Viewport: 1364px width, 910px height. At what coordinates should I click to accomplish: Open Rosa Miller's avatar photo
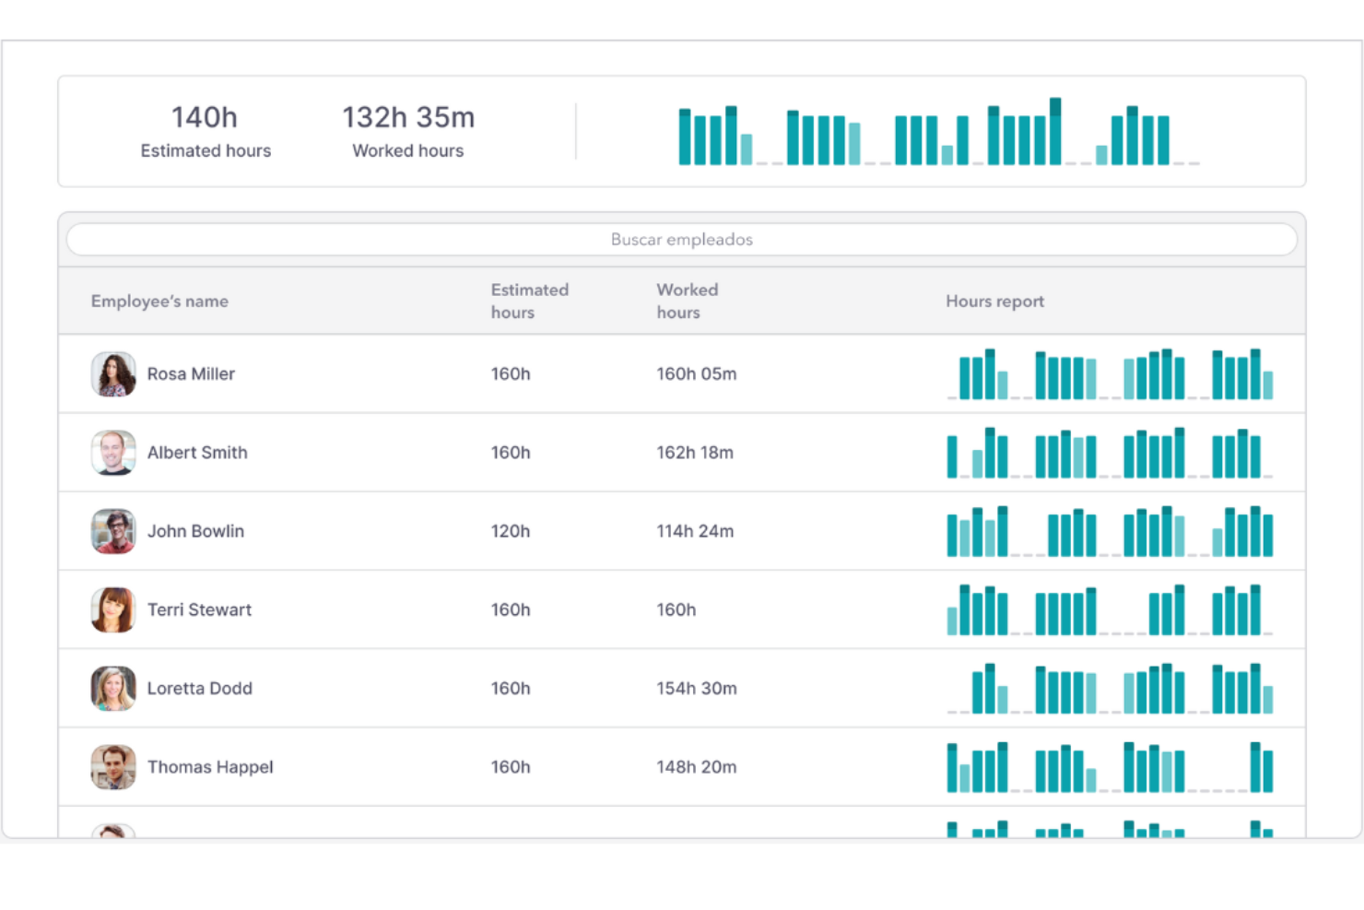[113, 374]
